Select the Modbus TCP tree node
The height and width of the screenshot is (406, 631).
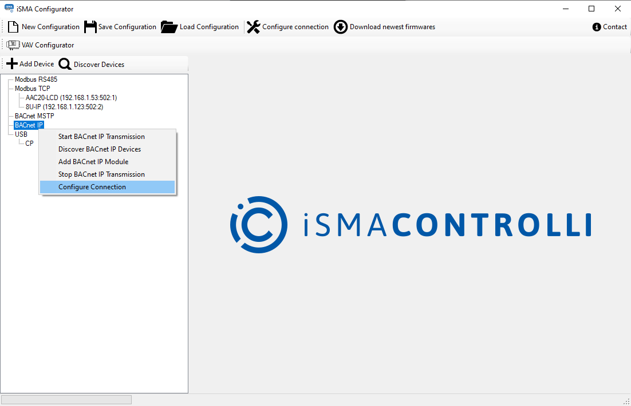point(32,89)
